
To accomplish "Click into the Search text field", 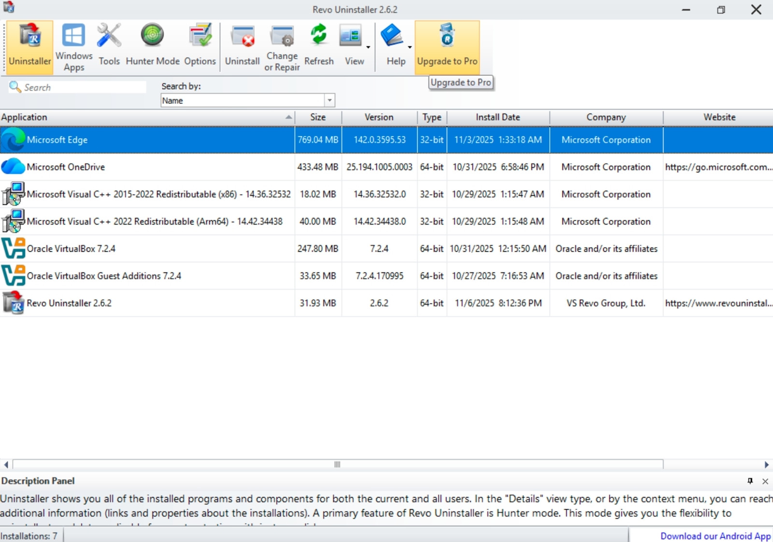I will coord(82,87).
